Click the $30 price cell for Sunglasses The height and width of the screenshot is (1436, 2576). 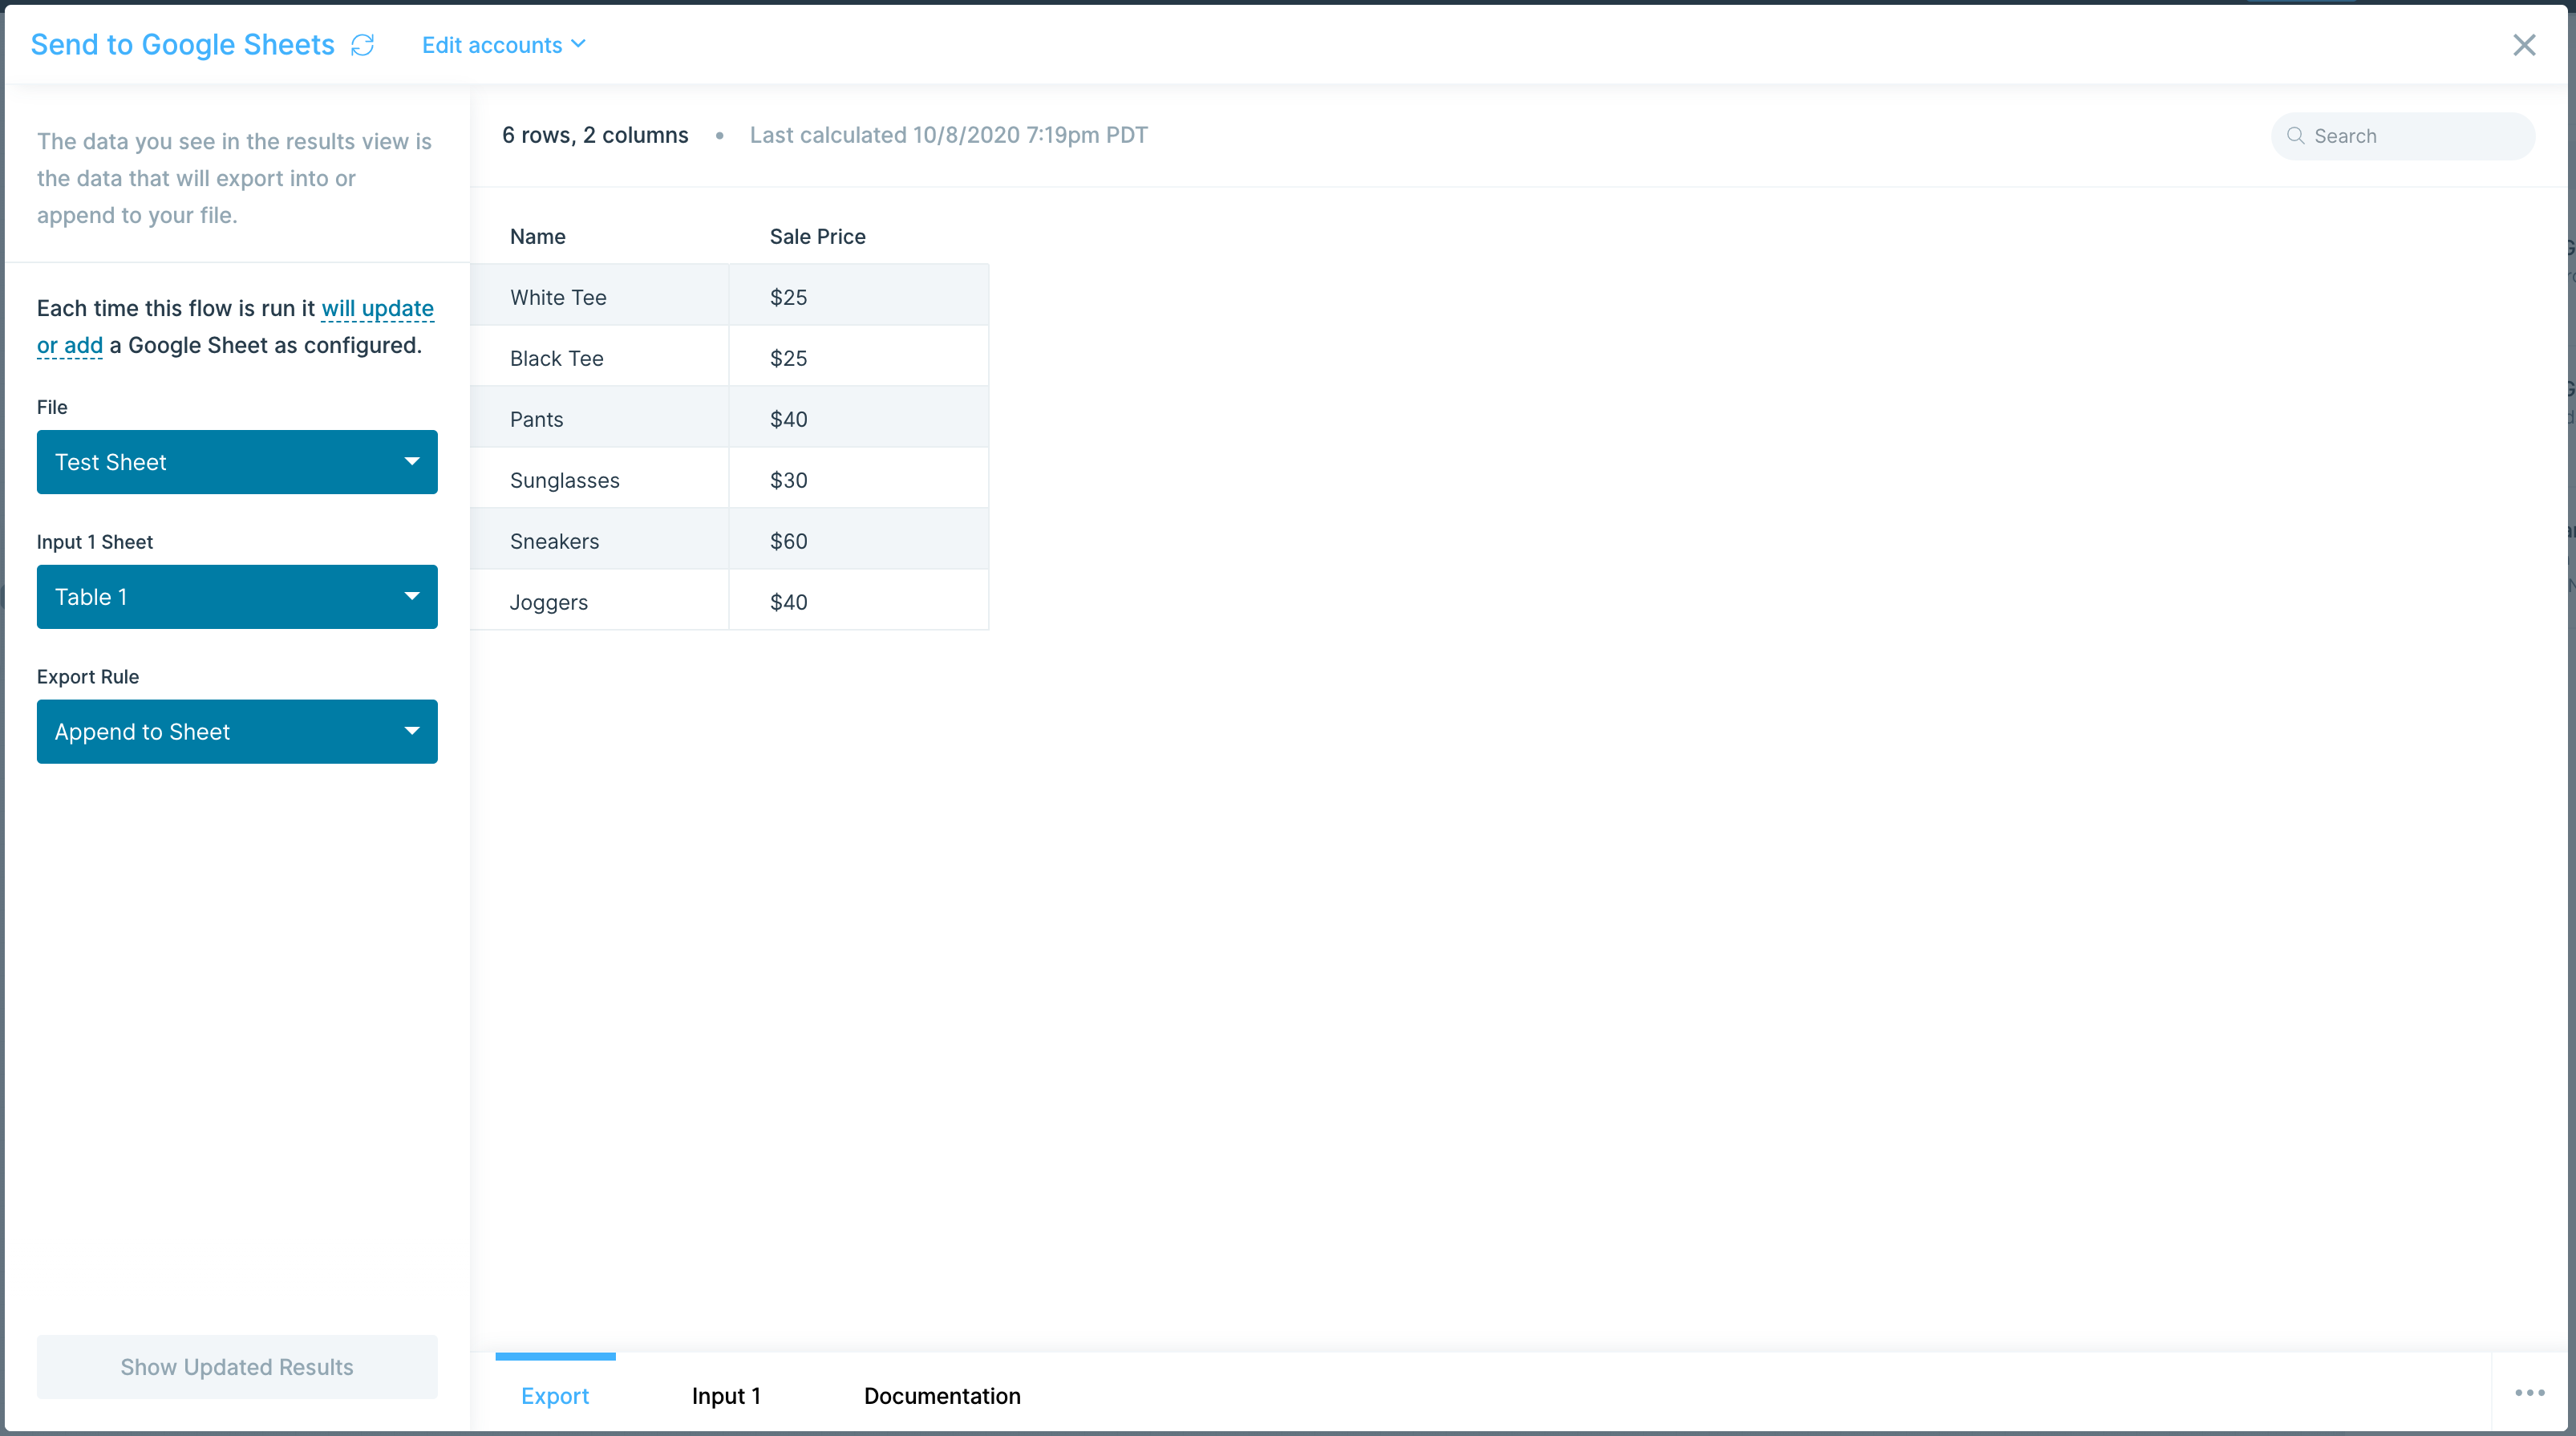coord(859,480)
